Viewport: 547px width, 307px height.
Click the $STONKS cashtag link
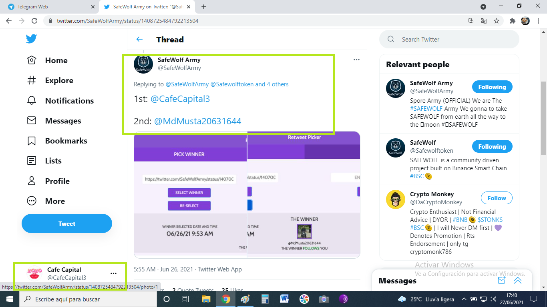pyautogui.click(x=490, y=220)
